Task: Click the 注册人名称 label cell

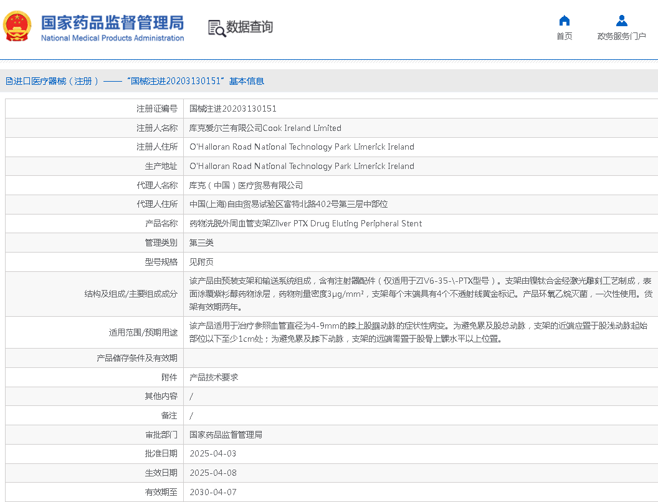Action: click(x=95, y=128)
